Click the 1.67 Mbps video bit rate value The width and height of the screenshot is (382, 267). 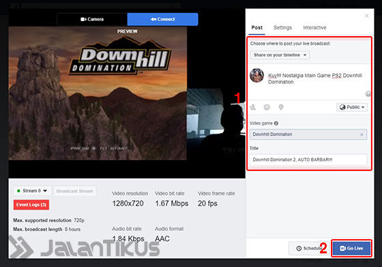coord(172,204)
